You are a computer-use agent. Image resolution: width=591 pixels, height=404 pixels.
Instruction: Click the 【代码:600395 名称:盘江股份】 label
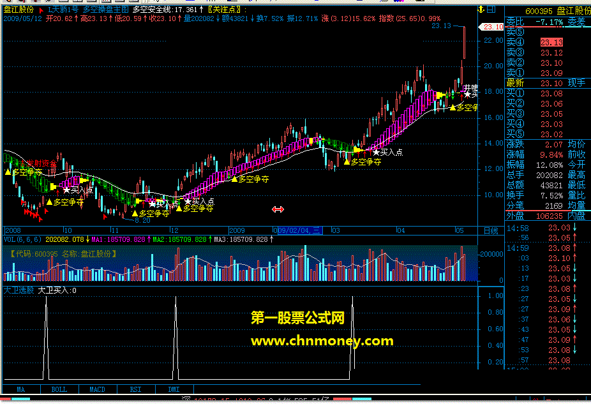tap(62, 253)
